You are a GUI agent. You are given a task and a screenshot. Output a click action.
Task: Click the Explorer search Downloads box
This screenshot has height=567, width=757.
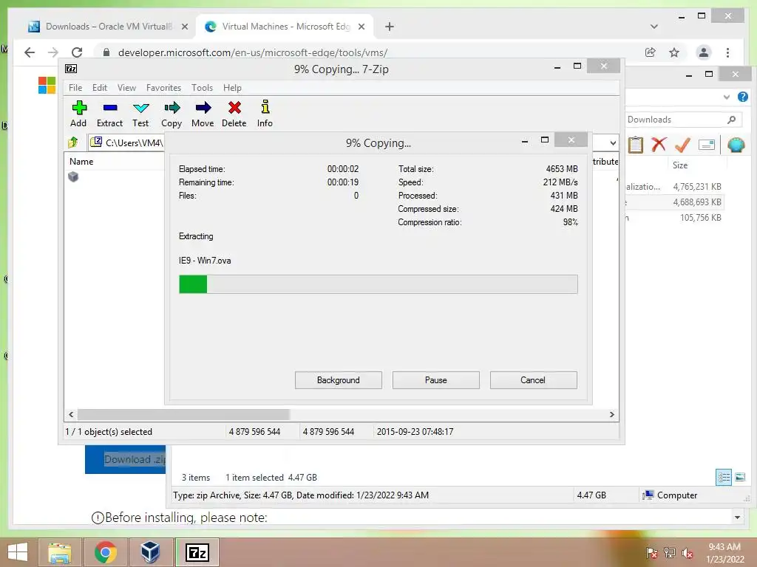[x=682, y=120]
